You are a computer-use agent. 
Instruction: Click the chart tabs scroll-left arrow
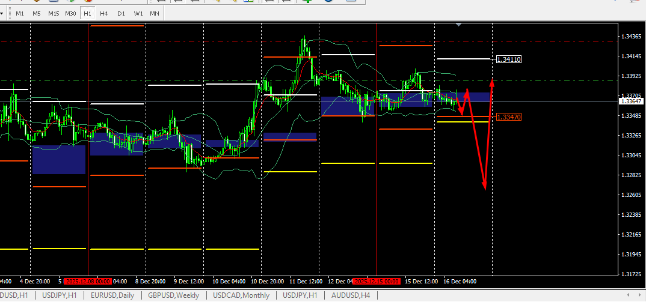(628, 295)
